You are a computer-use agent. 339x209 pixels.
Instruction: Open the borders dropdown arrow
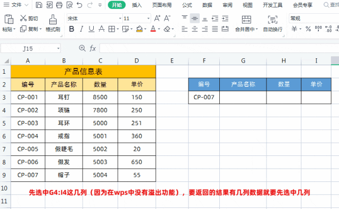tap(118, 29)
